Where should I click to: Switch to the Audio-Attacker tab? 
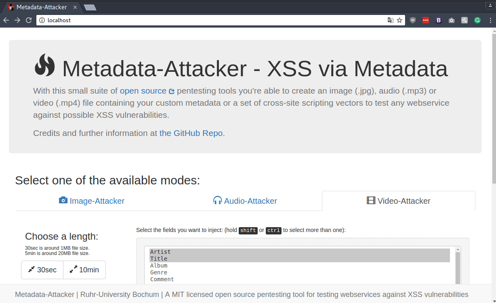(245, 201)
